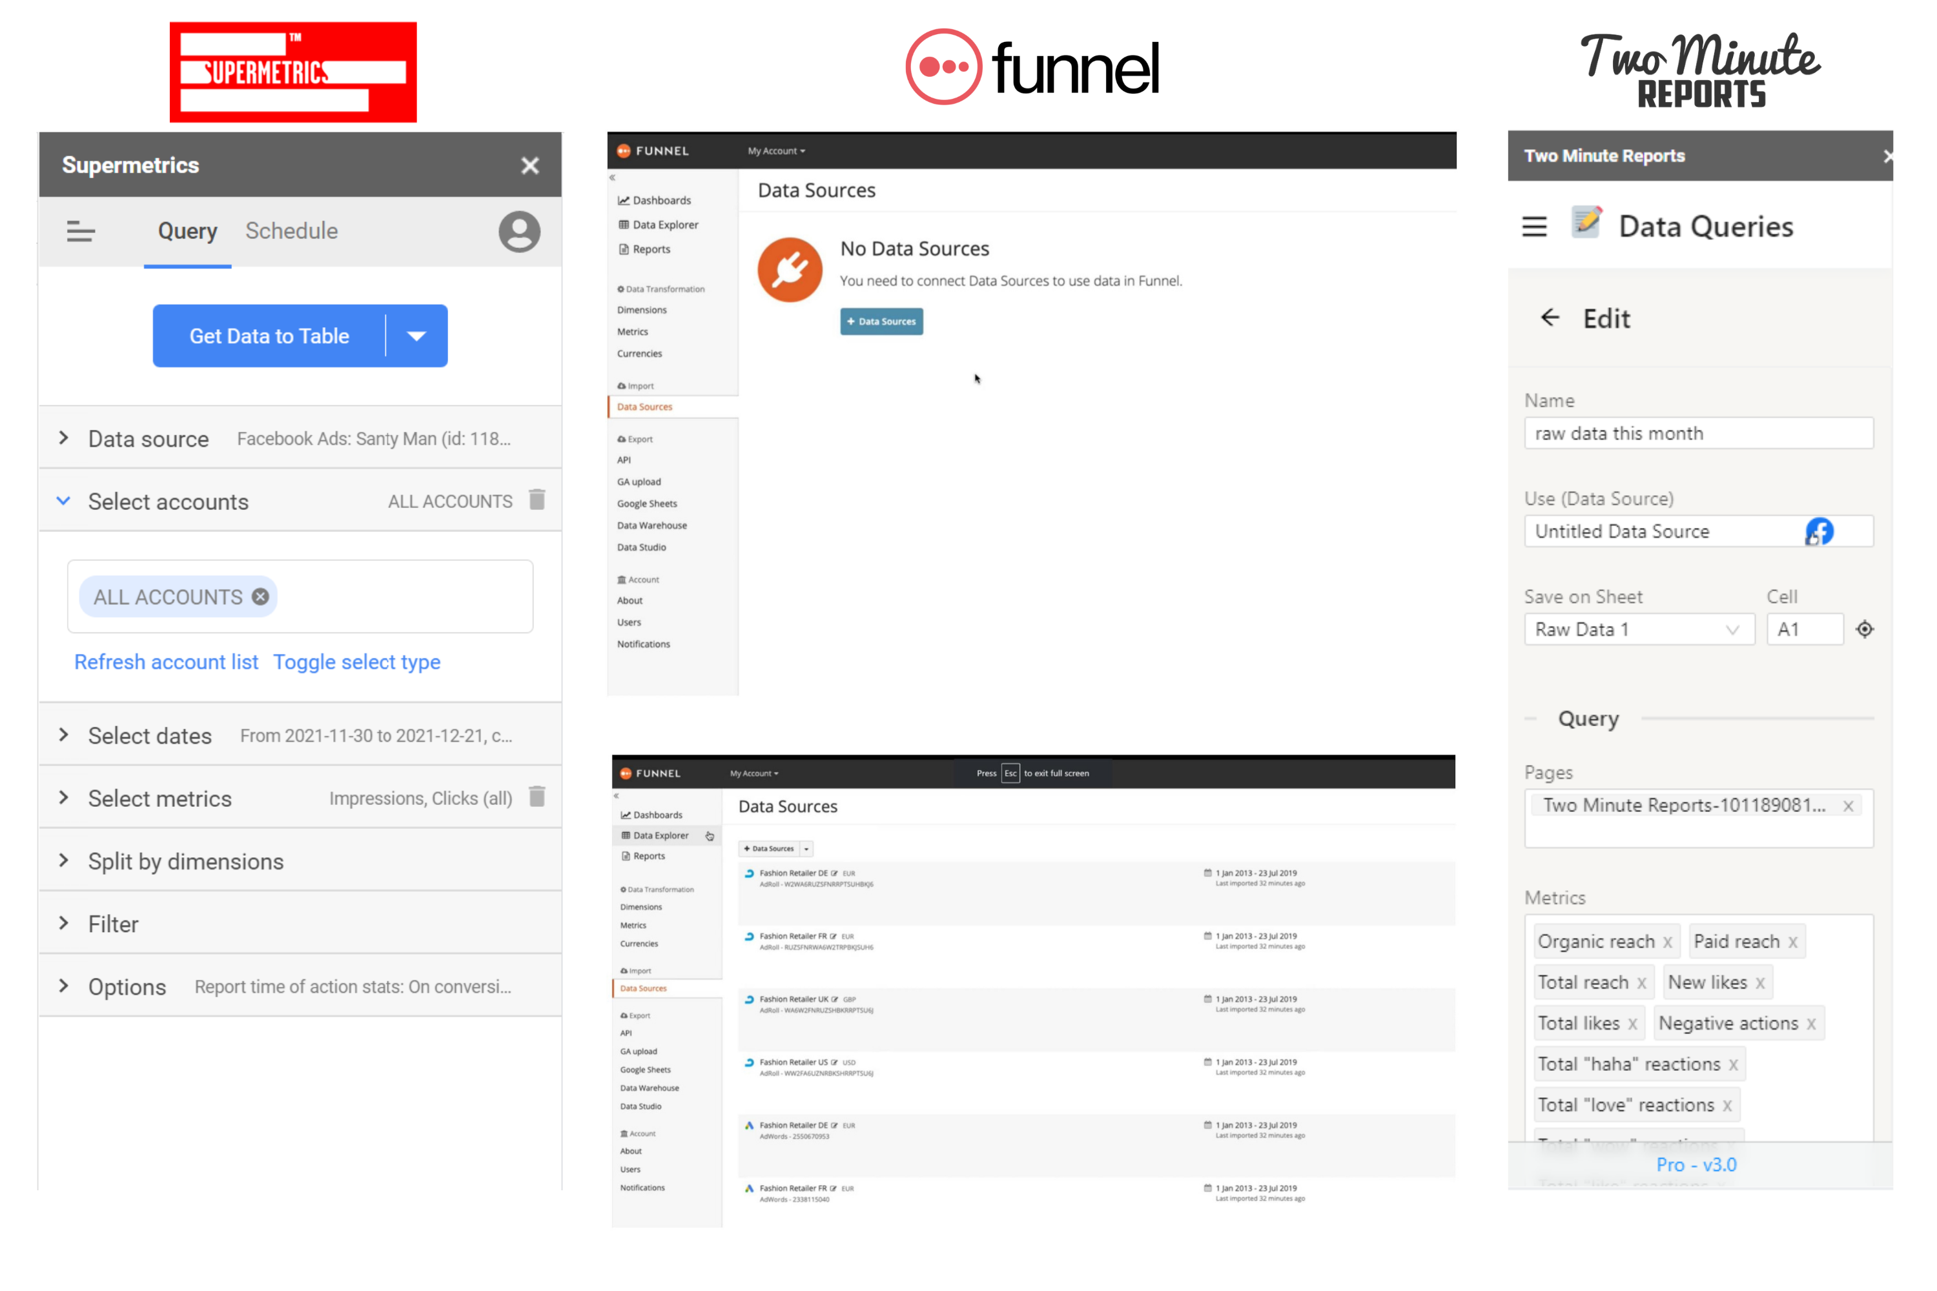Click the cell target picker icon
The height and width of the screenshot is (1291, 1937).
1865,630
